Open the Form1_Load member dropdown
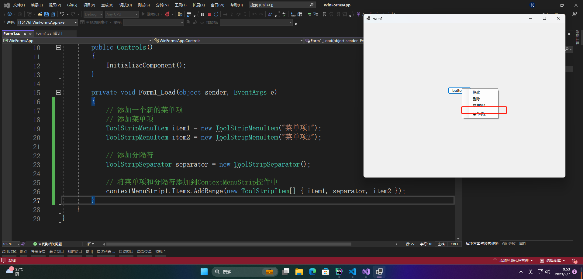 [x=334, y=40]
